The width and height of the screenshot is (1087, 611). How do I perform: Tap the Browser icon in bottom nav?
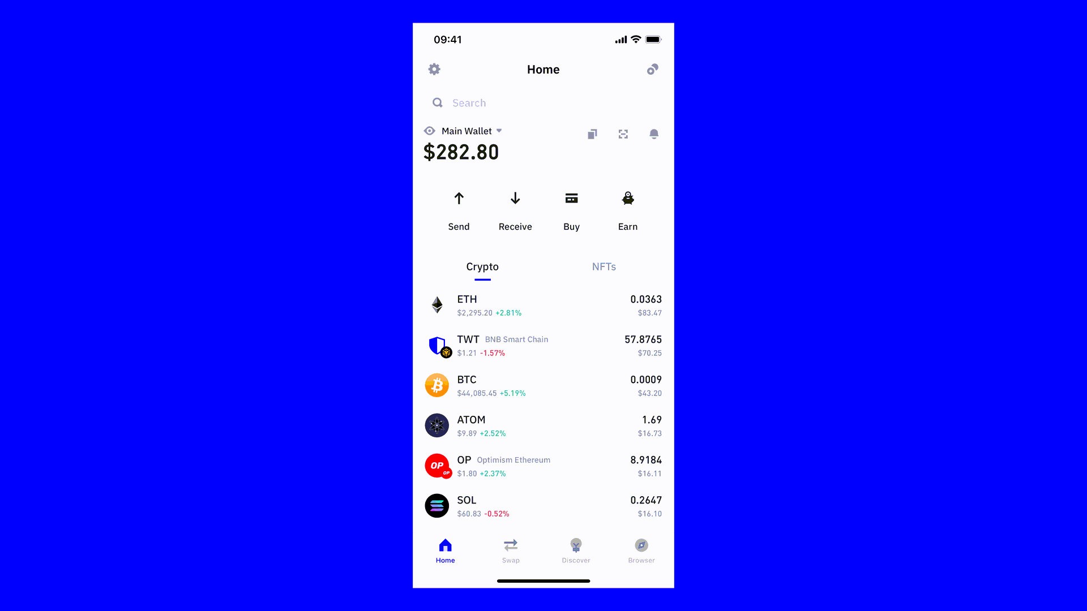click(x=641, y=550)
